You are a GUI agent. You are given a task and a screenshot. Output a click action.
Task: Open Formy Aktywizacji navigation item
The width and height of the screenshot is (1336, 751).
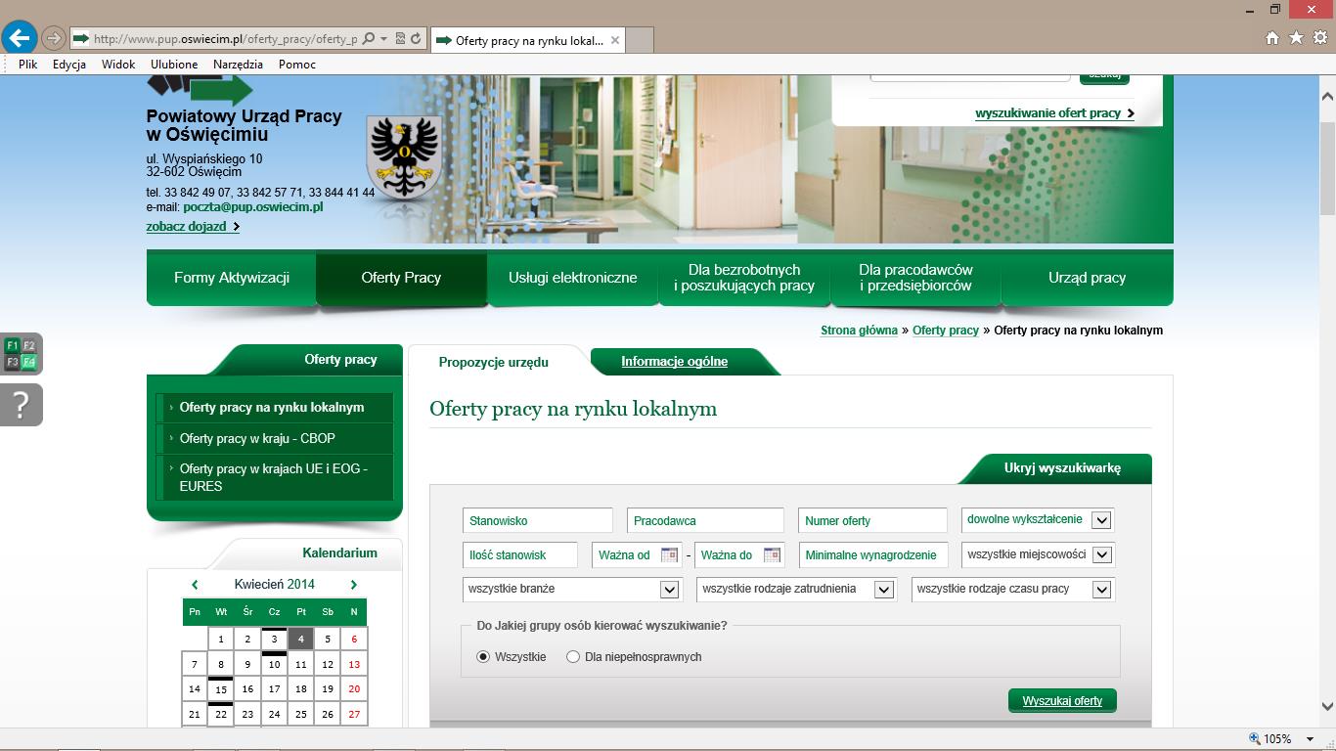coord(232,278)
